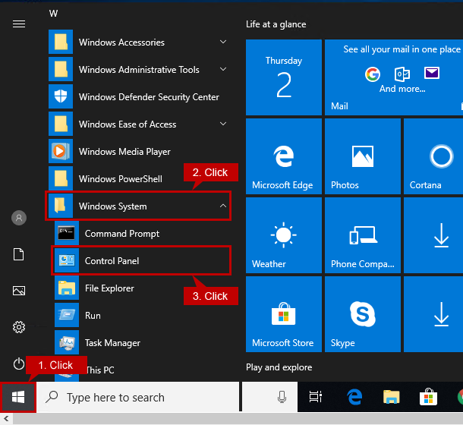463x425 pixels.
Task: Open Task View on the taskbar
Action: click(315, 397)
